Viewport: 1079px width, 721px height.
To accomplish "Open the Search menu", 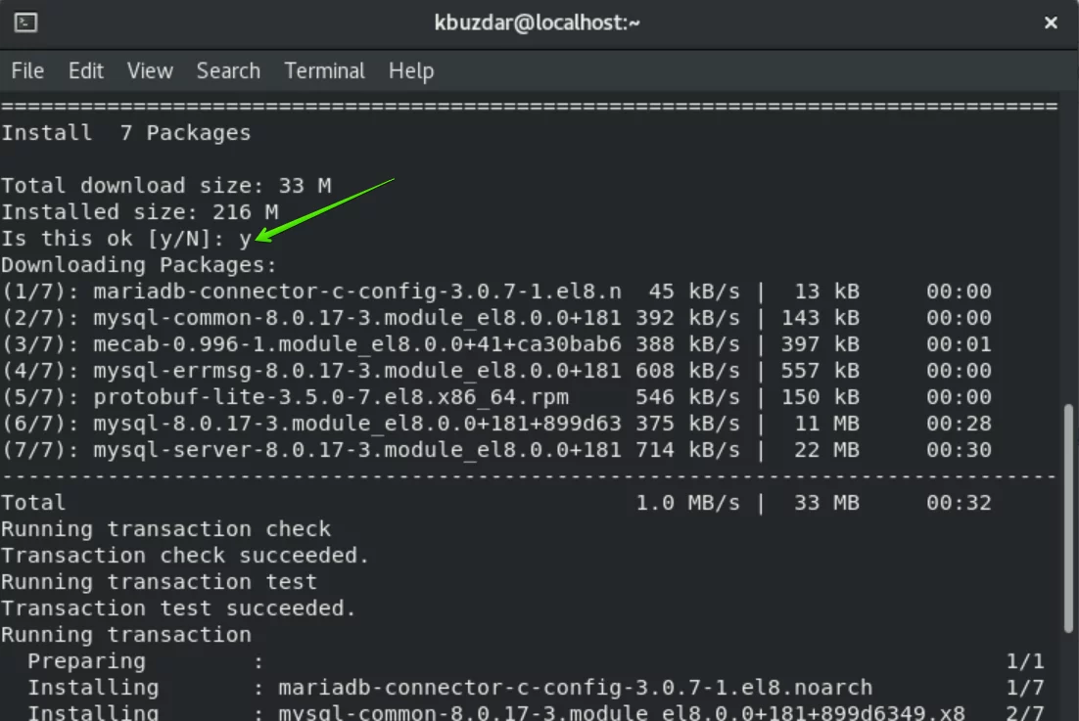I will (x=228, y=70).
